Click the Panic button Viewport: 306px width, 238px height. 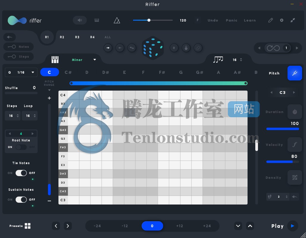point(232,20)
